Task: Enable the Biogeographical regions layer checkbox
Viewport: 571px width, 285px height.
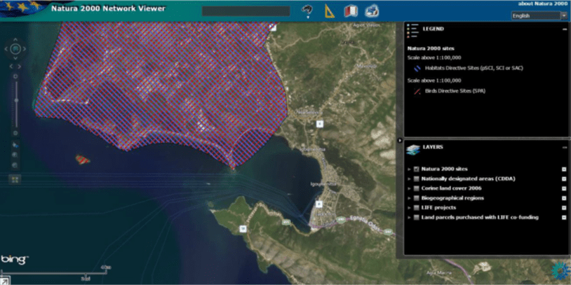Action: point(416,198)
